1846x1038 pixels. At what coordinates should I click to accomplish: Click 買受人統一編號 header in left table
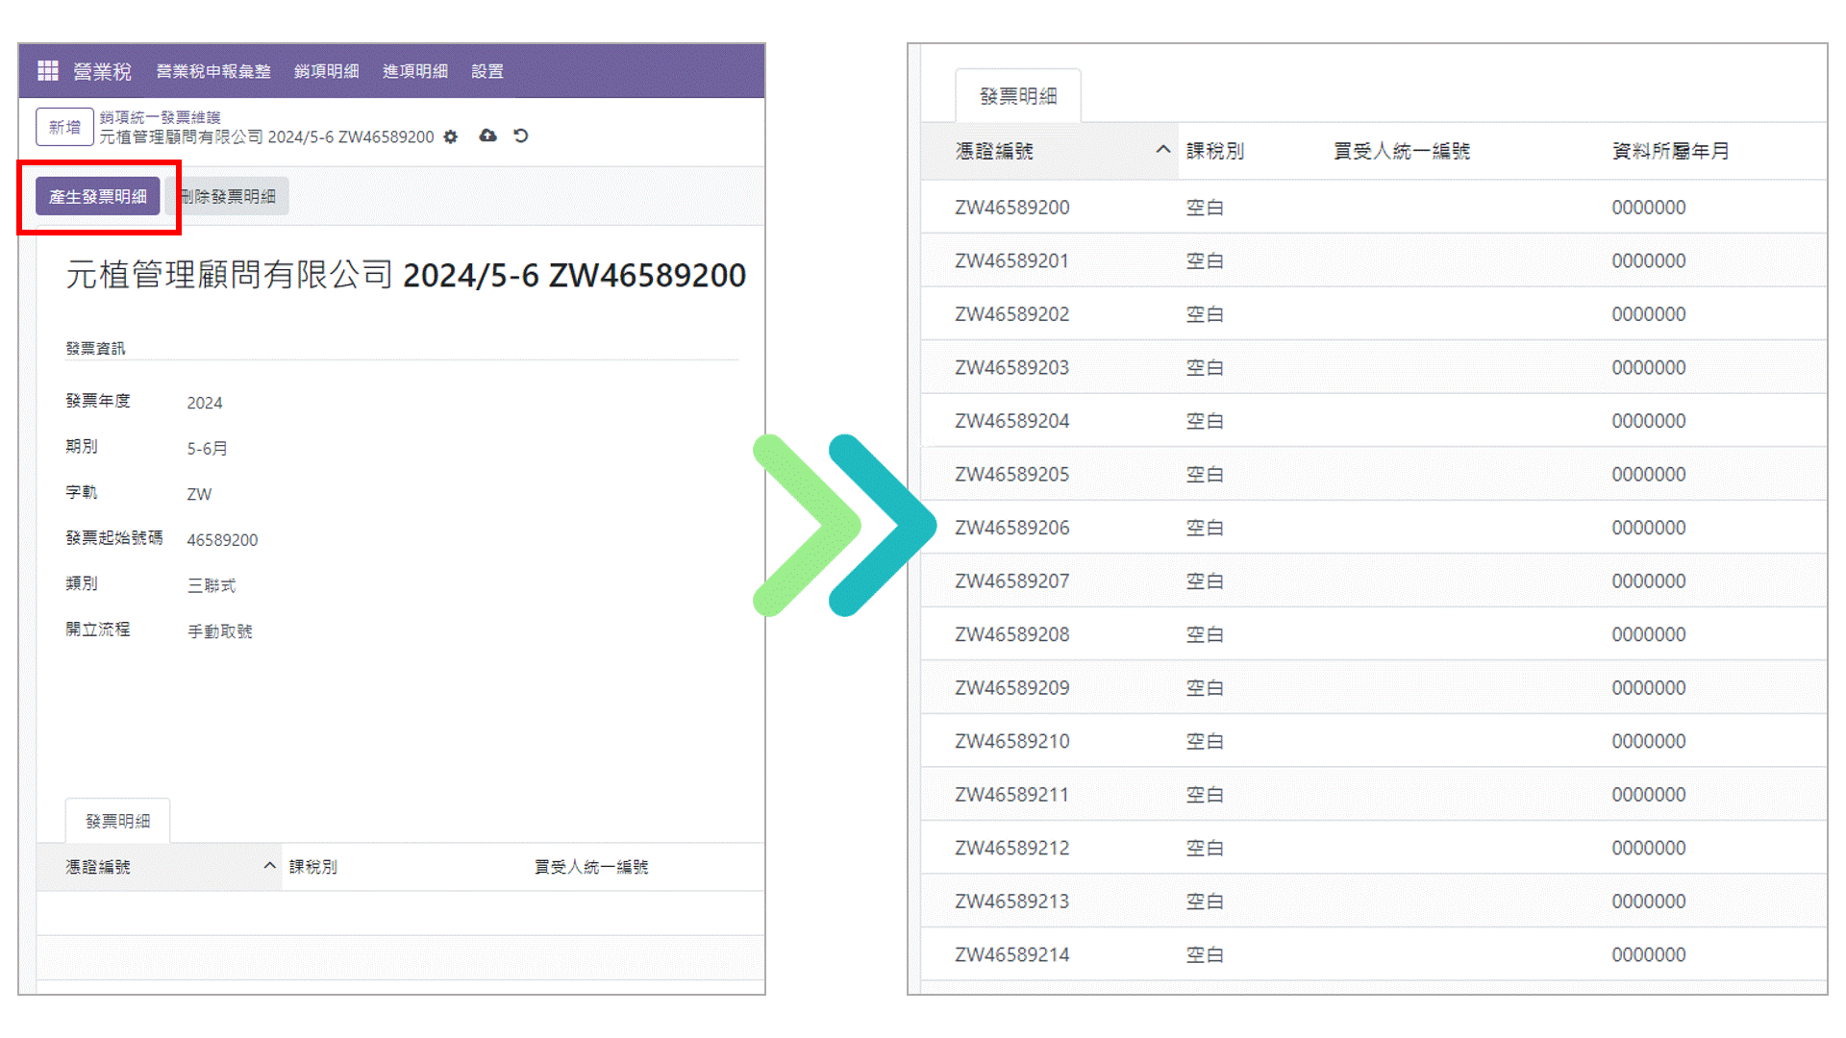(591, 867)
